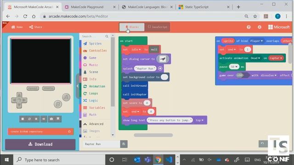This screenshot has width=294, height=165.
Task: Go to the Home screen
Action: coord(17,27)
